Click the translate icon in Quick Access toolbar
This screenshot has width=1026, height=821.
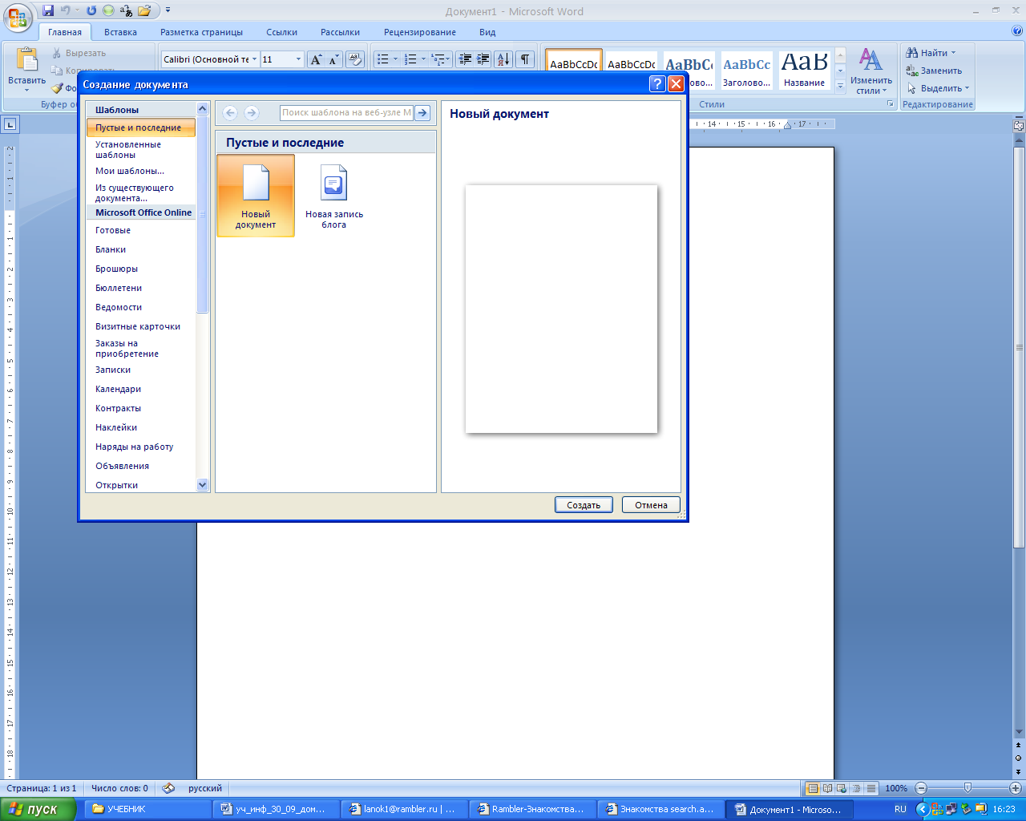click(x=127, y=10)
